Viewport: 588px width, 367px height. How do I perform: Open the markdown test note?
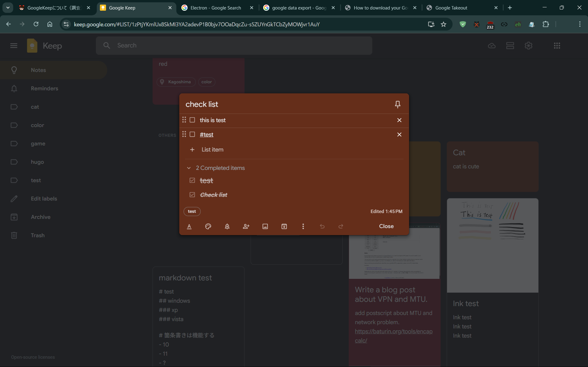(x=199, y=316)
